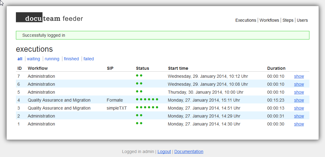The width and height of the screenshot is (325, 157).
Task: Open the Steps section
Action: (288, 20)
